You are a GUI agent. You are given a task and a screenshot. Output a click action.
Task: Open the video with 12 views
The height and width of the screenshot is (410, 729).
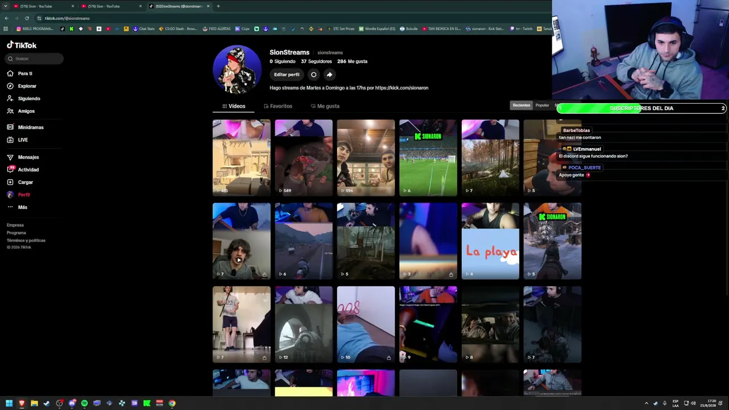304,325
